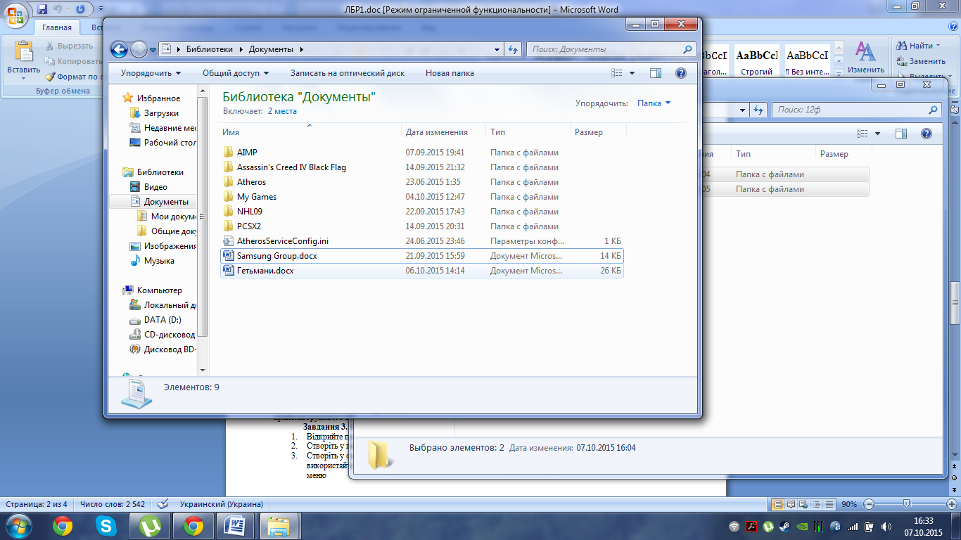Toggle the preview pane in the 12ф window

point(901,134)
